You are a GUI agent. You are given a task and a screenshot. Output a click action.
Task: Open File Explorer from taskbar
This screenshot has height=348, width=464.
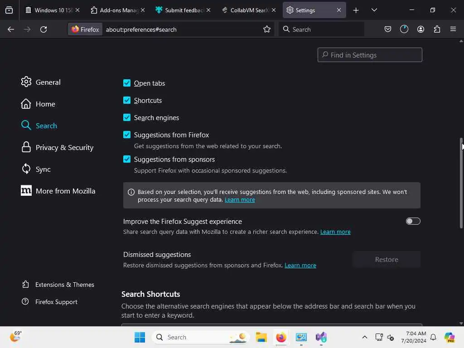[261, 337]
